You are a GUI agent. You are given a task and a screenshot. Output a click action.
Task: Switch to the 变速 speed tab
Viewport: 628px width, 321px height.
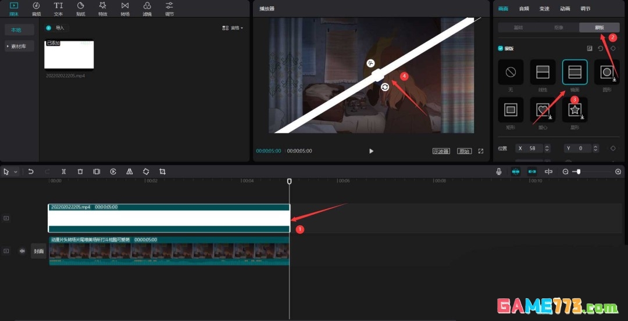point(544,9)
